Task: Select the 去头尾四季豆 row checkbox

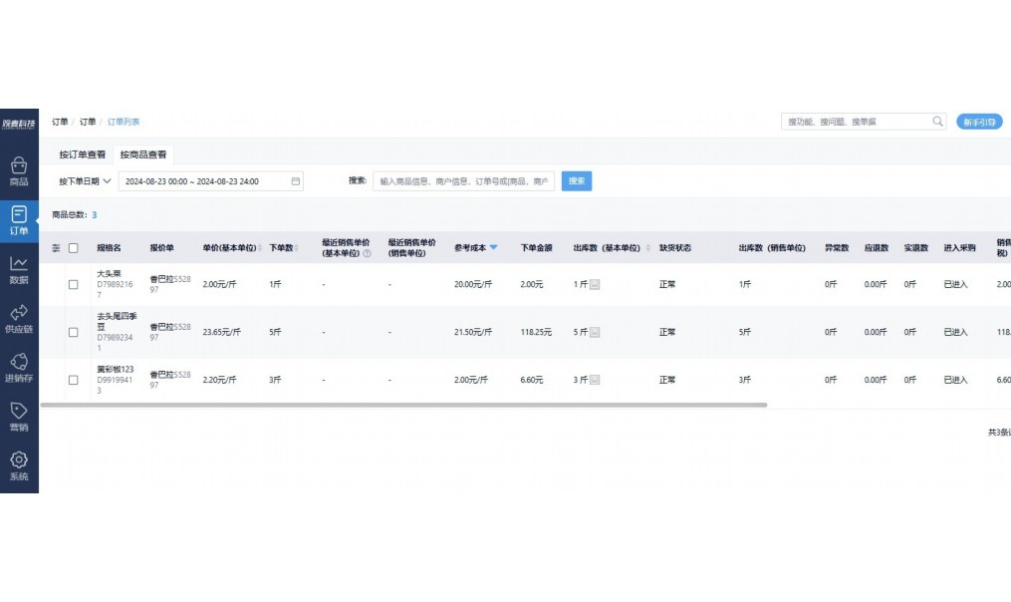Action: pyautogui.click(x=74, y=332)
